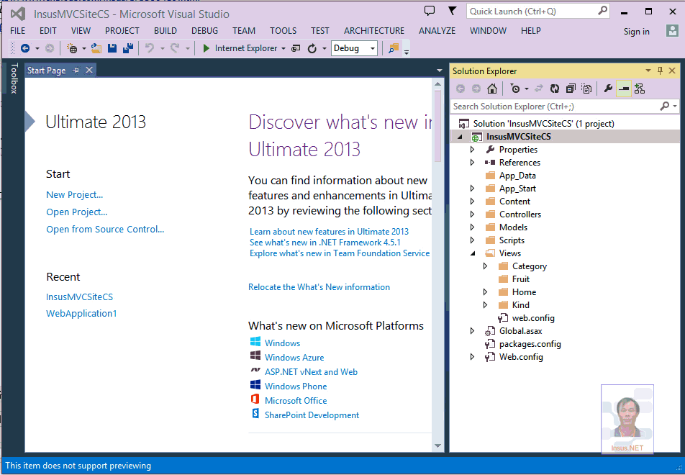Close the Start Page tab
The height and width of the screenshot is (475, 685).
coord(89,70)
